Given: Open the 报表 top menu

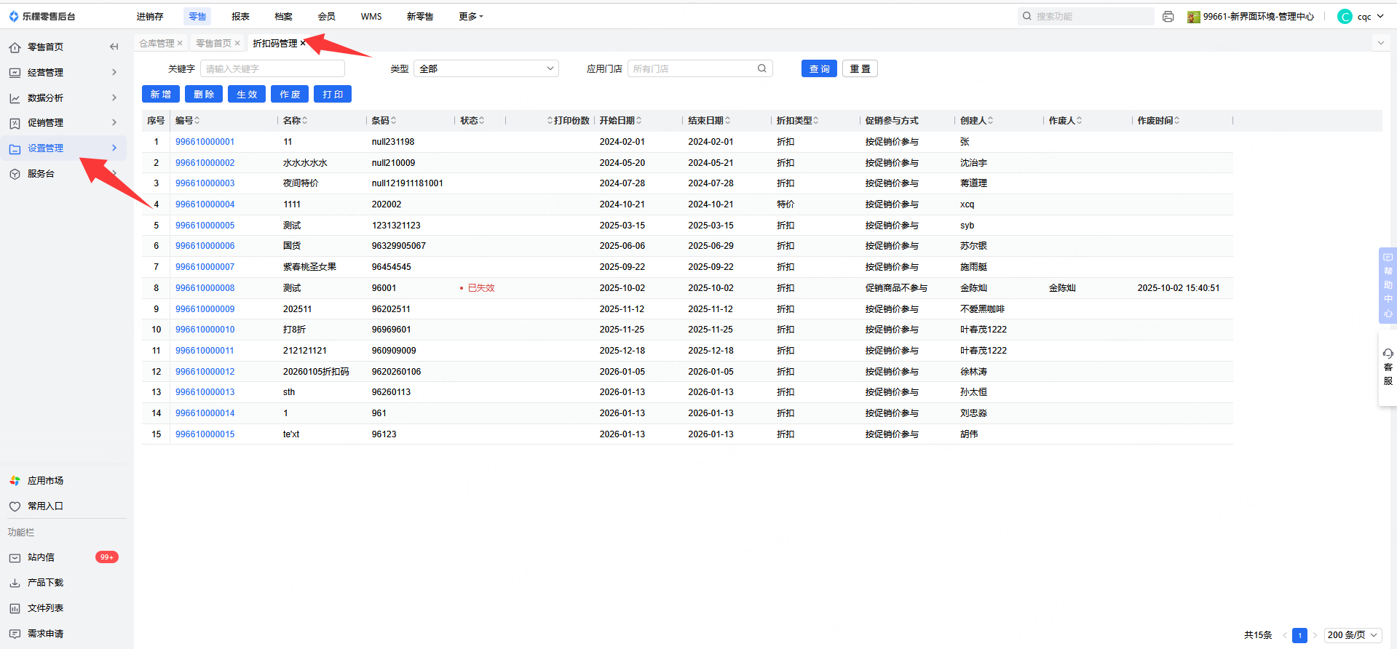Looking at the screenshot, I should [240, 17].
